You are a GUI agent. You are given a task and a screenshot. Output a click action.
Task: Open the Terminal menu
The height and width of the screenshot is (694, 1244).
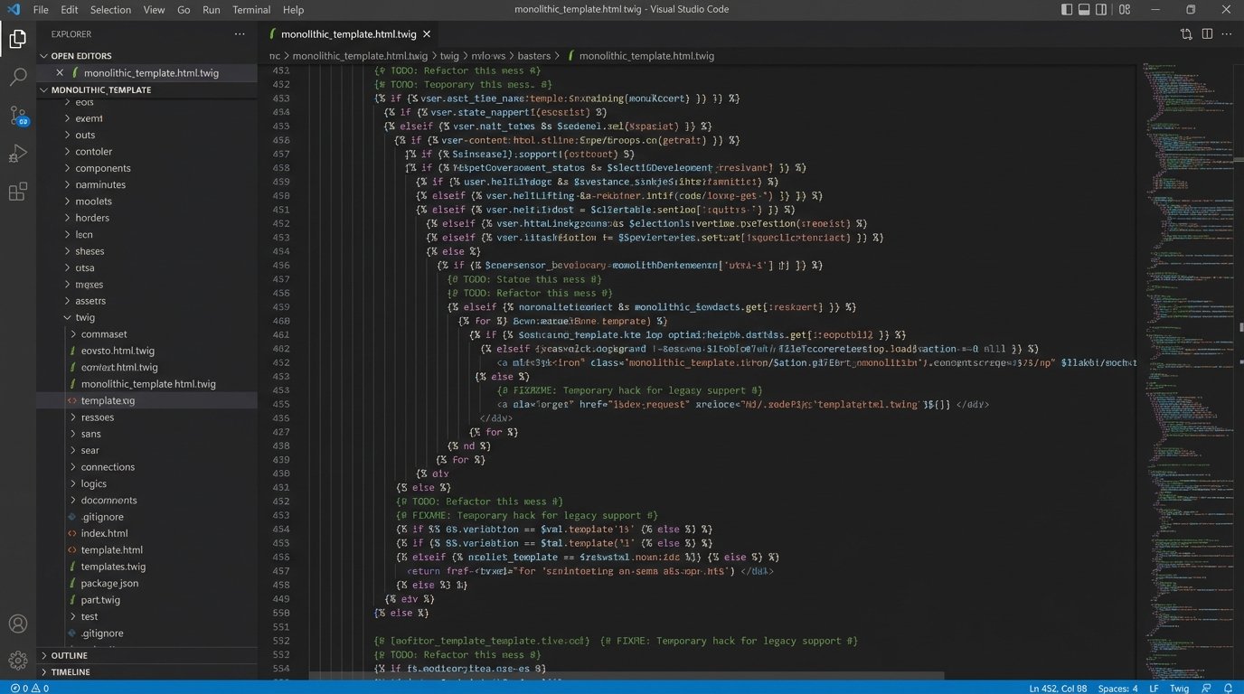[x=251, y=10]
